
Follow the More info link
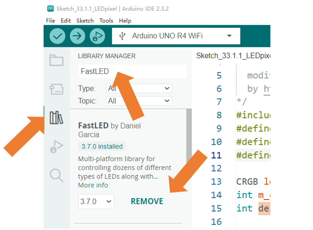[93, 185]
